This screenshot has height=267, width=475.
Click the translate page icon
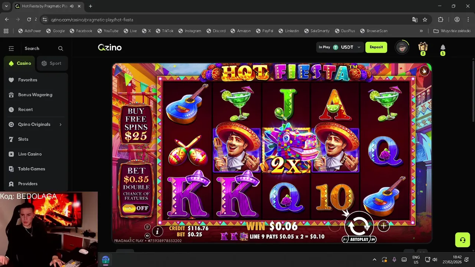[x=415, y=20]
